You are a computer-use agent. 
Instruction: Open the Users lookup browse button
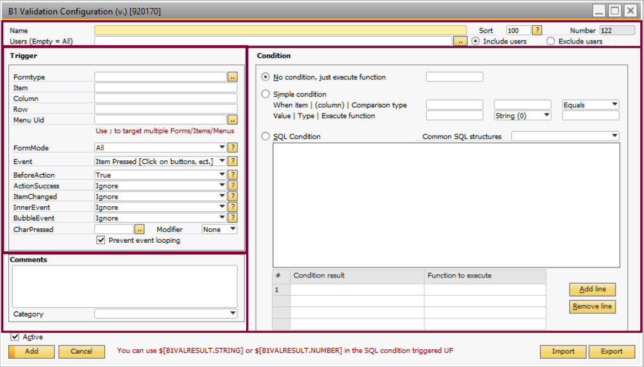click(460, 42)
